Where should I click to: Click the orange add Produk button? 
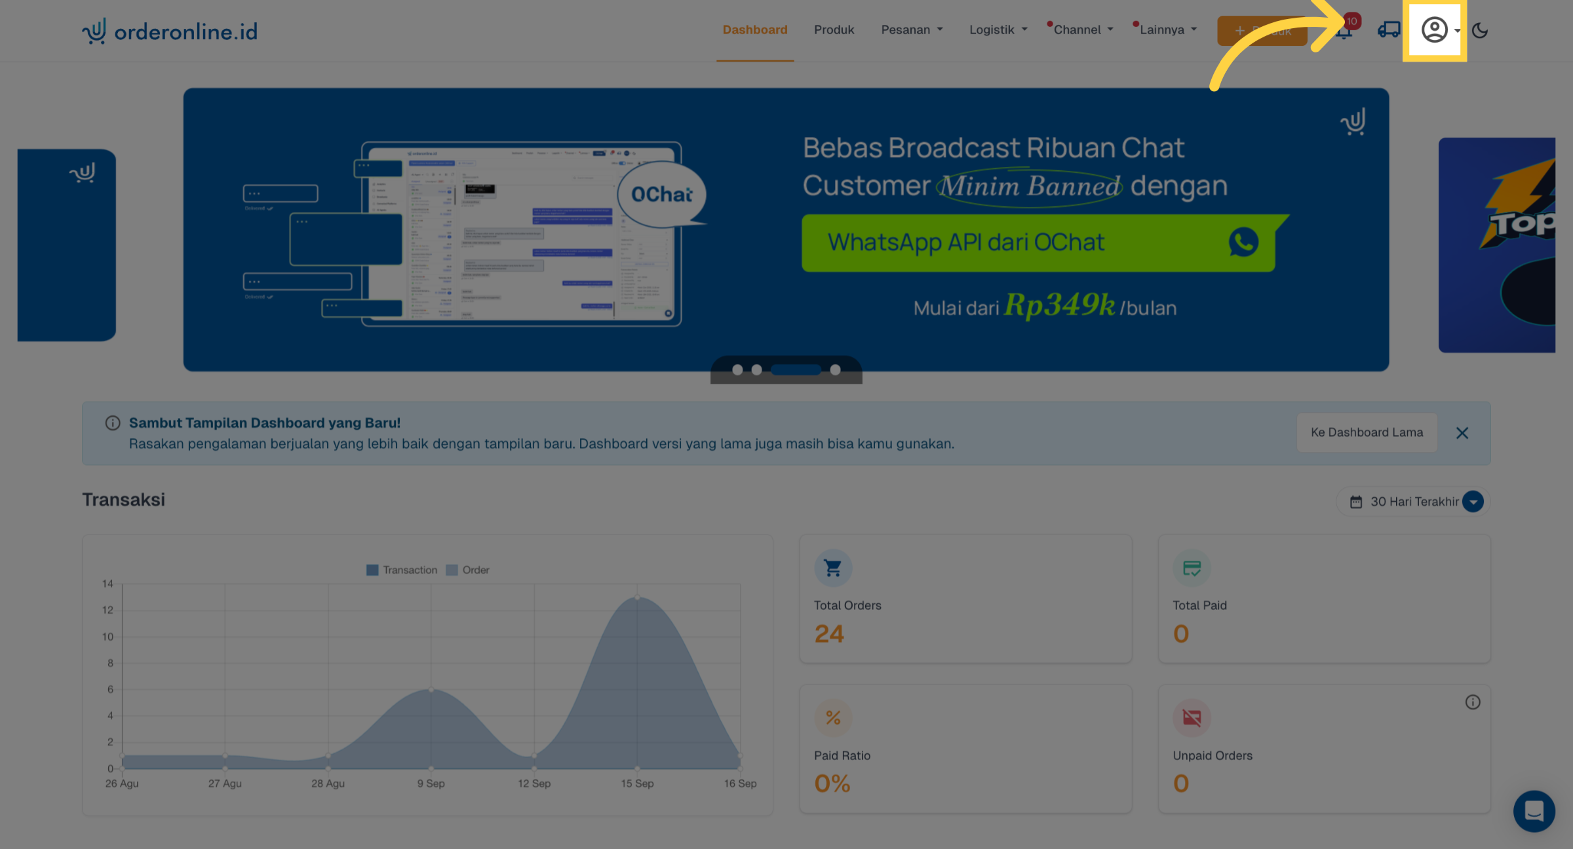[x=1262, y=31]
